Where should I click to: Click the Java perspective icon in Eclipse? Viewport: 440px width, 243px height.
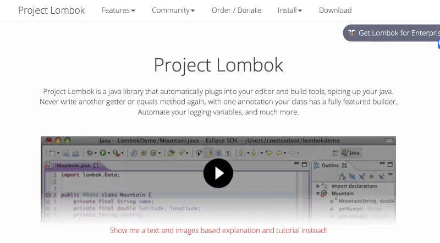pos(351,153)
